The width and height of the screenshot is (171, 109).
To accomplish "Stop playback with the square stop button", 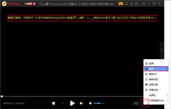I will tap(54, 103).
